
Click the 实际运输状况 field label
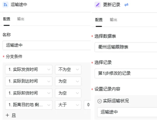pyautogui.click(x=116, y=101)
